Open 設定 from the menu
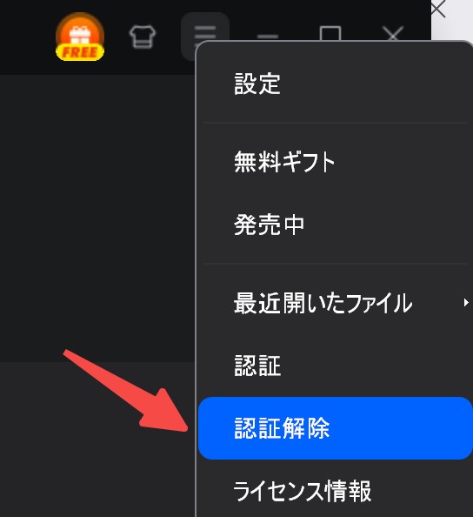The width and height of the screenshot is (473, 517). coord(336,84)
